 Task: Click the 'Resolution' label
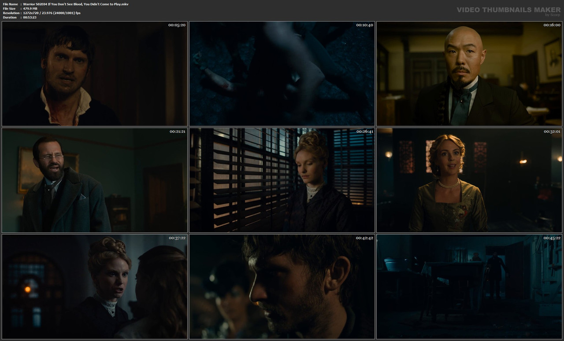pos(11,13)
